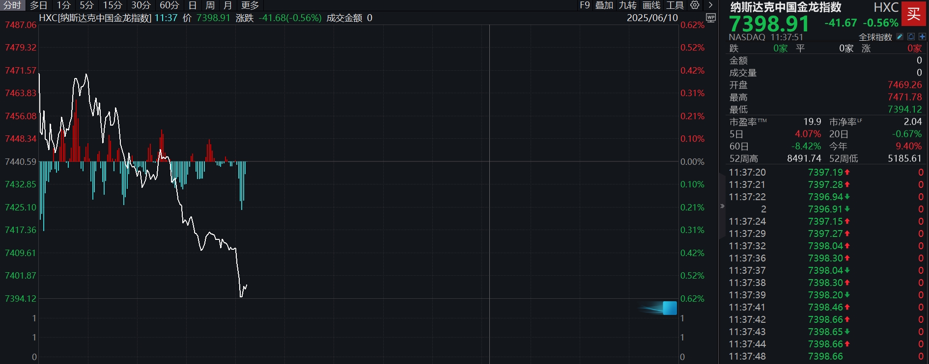Viewport: 929px width, 364px height.
Task: Click the blue plus add-to-watchlist icon
Action: point(922,37)
